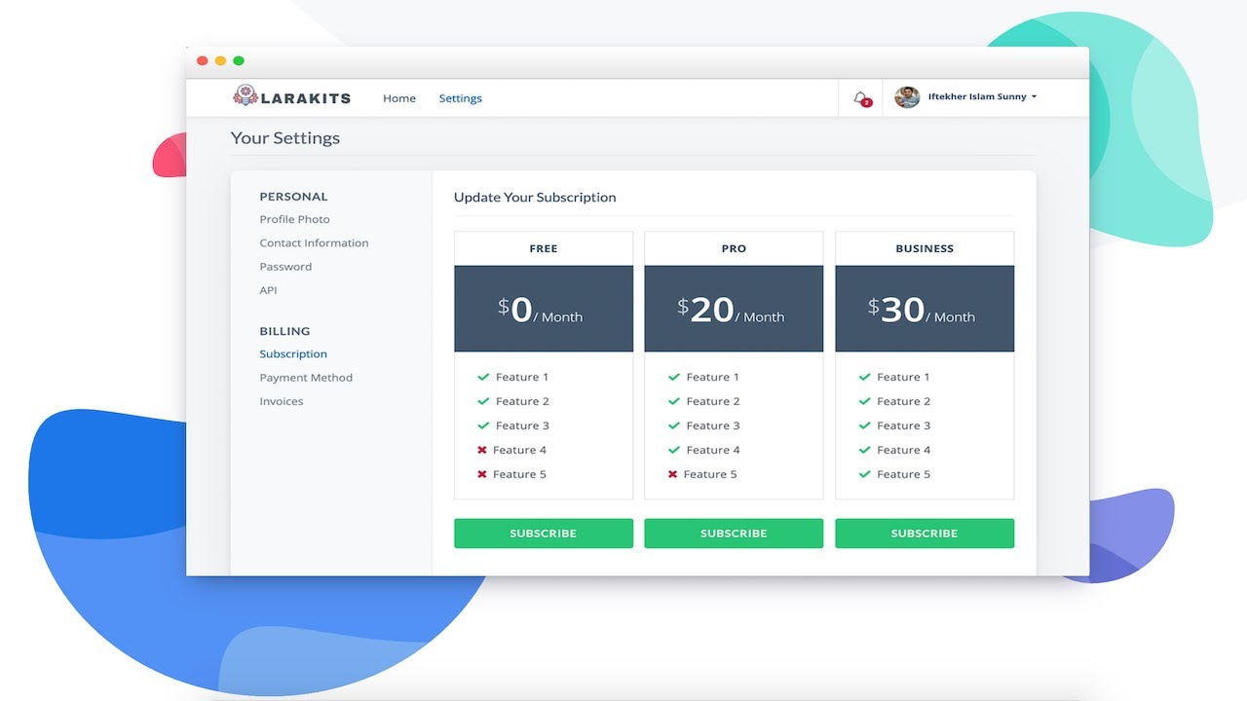Image resolution: width=1247 pixels, height=701 pixels.
Task: Click the red cross beside Free Feature 4
Action: coord(482,450)
